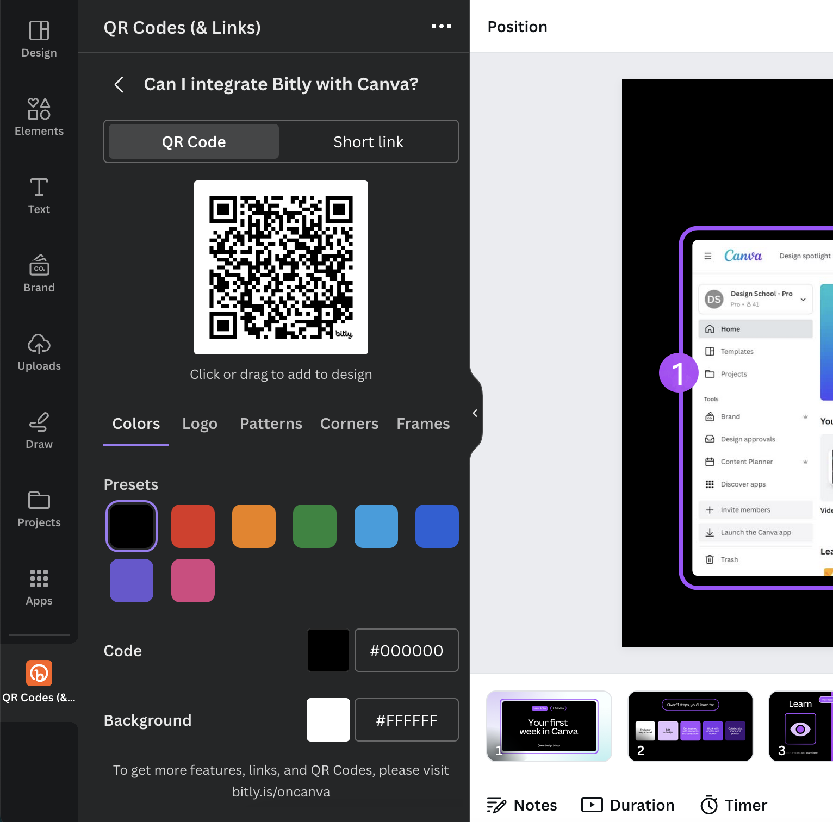Viewport: 833px width, 822px height.
Task: Switch to the QR Code option
Action: point(194,141)
